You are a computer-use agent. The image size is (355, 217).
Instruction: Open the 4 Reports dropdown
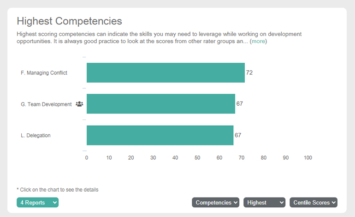point(38,203)
